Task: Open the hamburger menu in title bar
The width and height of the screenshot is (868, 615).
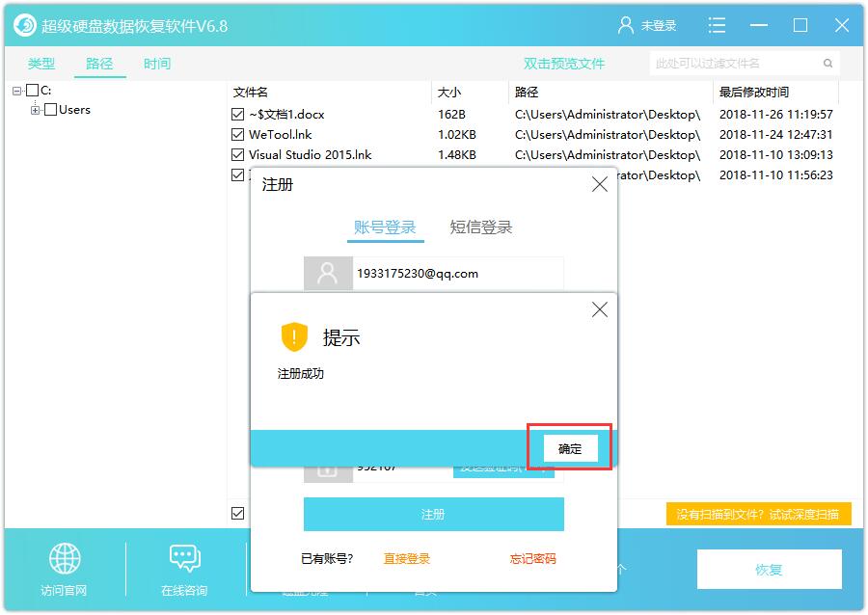Action: pyautogui.click(x=717, y=25)
